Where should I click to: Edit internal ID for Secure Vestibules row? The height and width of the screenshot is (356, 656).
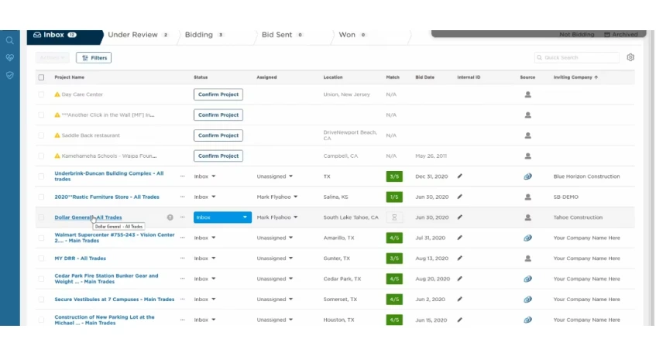tap(459, 300)
